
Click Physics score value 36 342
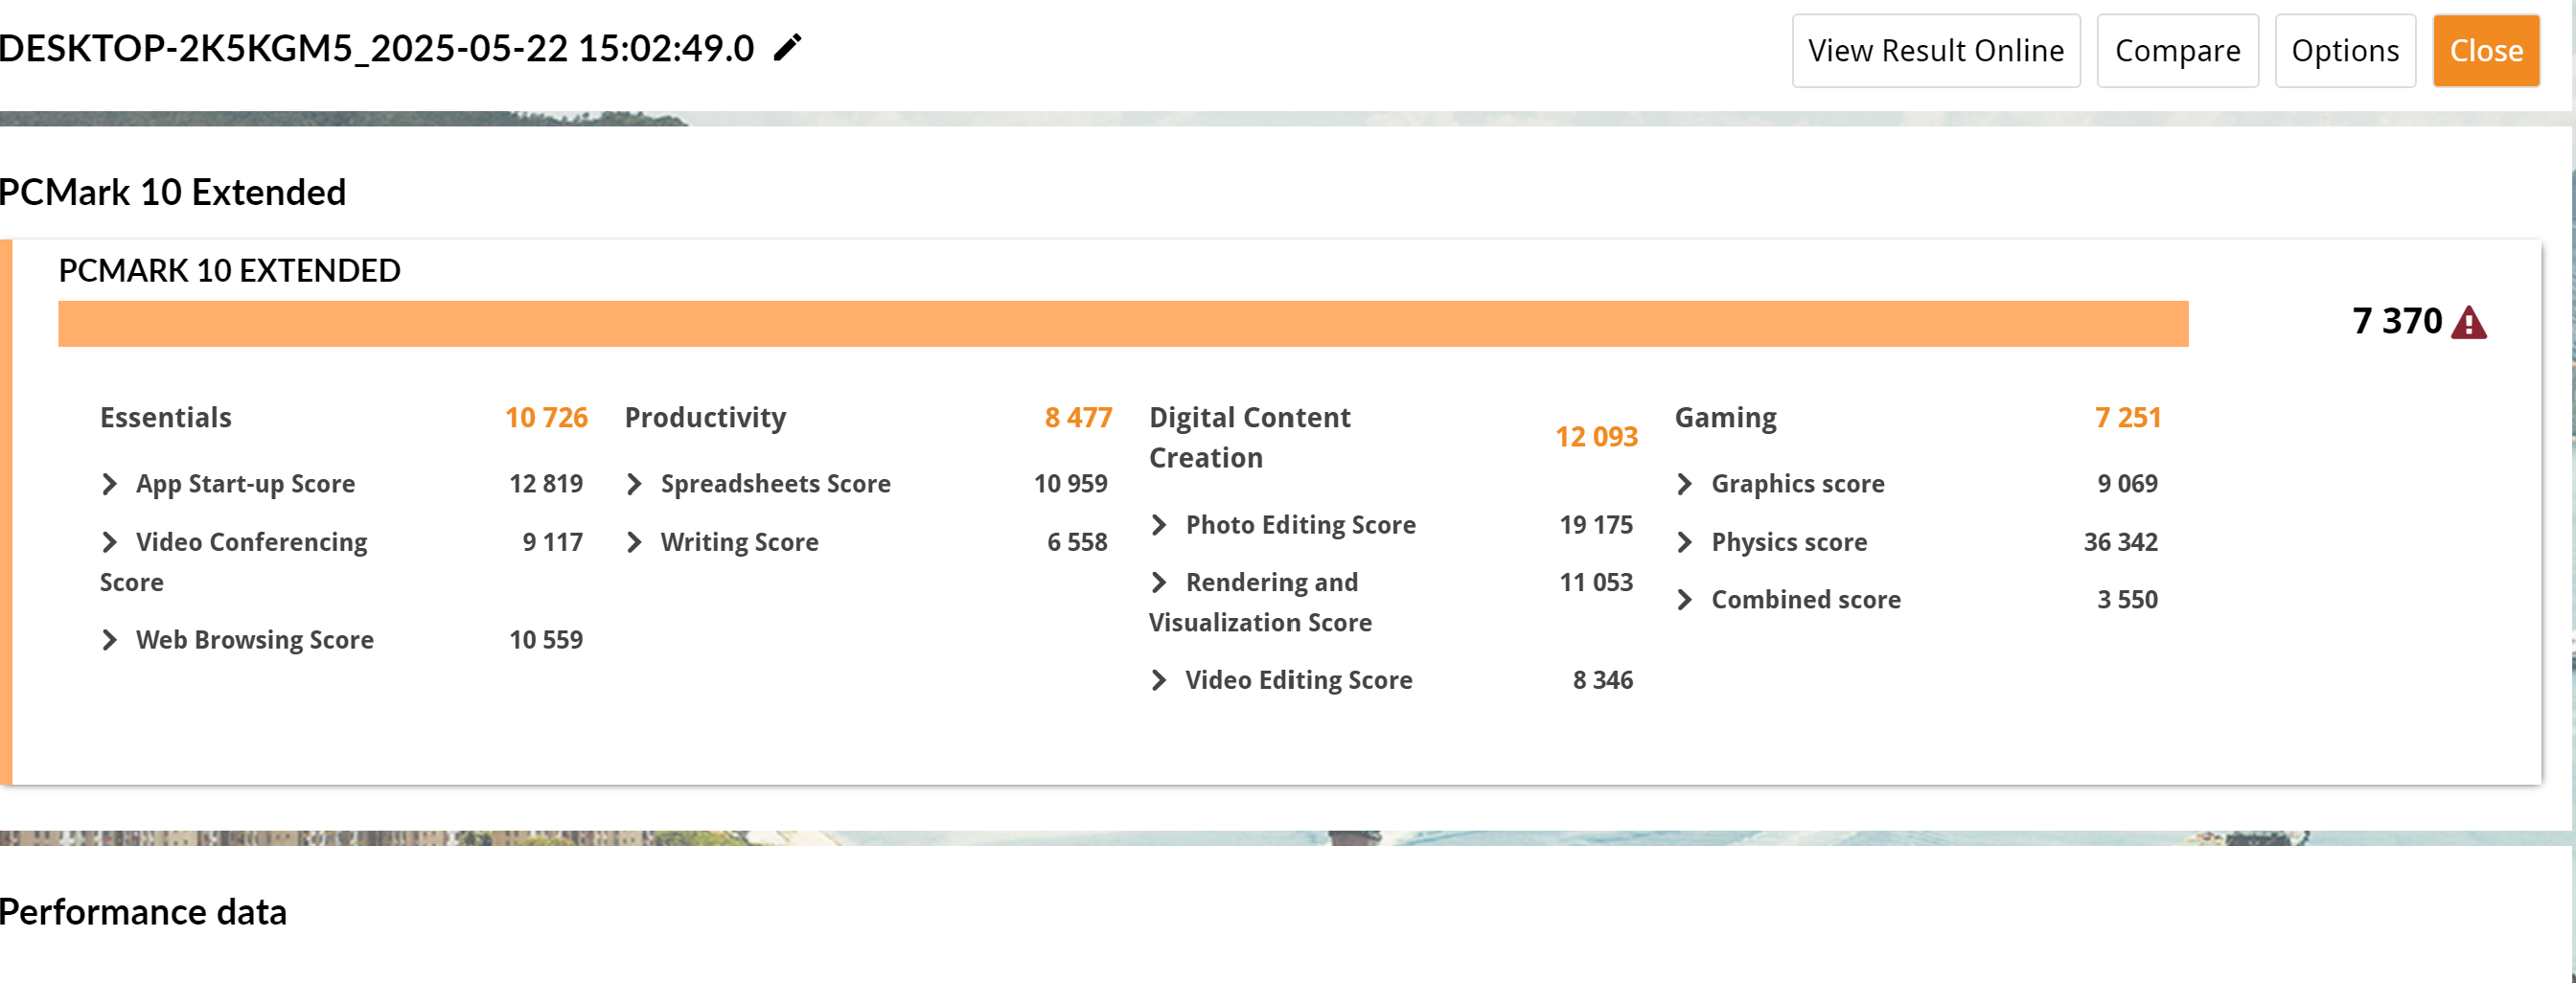[x=2120, y=542]
